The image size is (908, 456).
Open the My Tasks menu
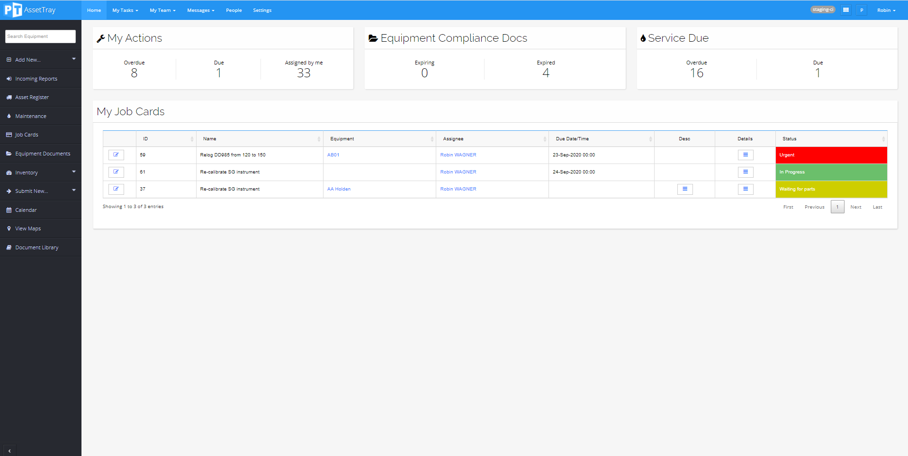[x=125, y=10]
